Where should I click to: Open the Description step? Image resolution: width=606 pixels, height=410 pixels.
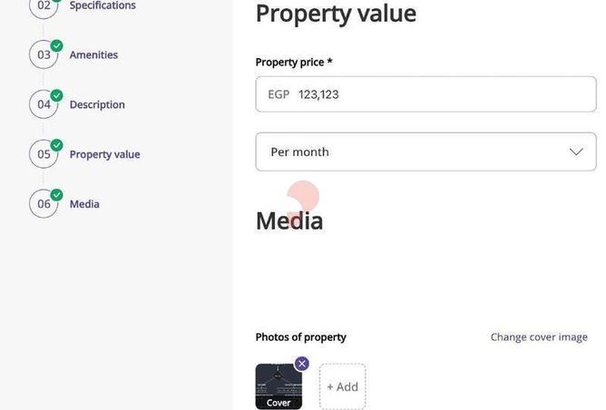(x=97, y=104)
